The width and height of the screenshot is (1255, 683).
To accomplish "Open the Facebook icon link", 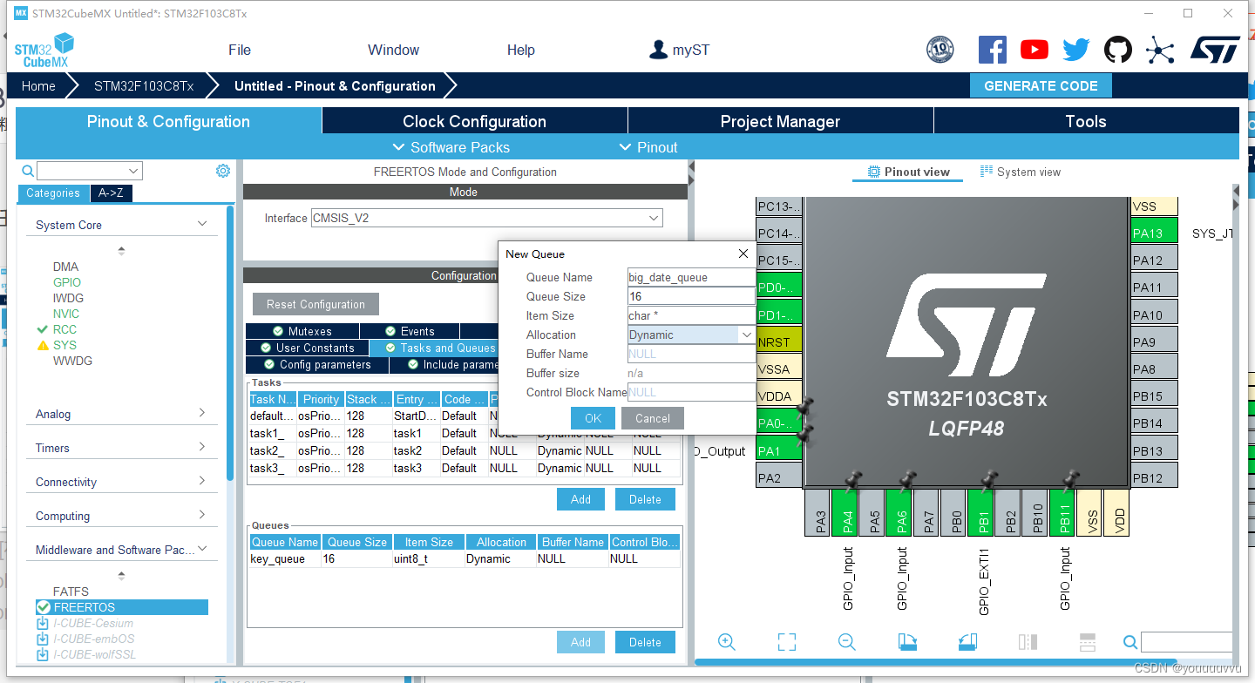I will [x=992, y=50].
